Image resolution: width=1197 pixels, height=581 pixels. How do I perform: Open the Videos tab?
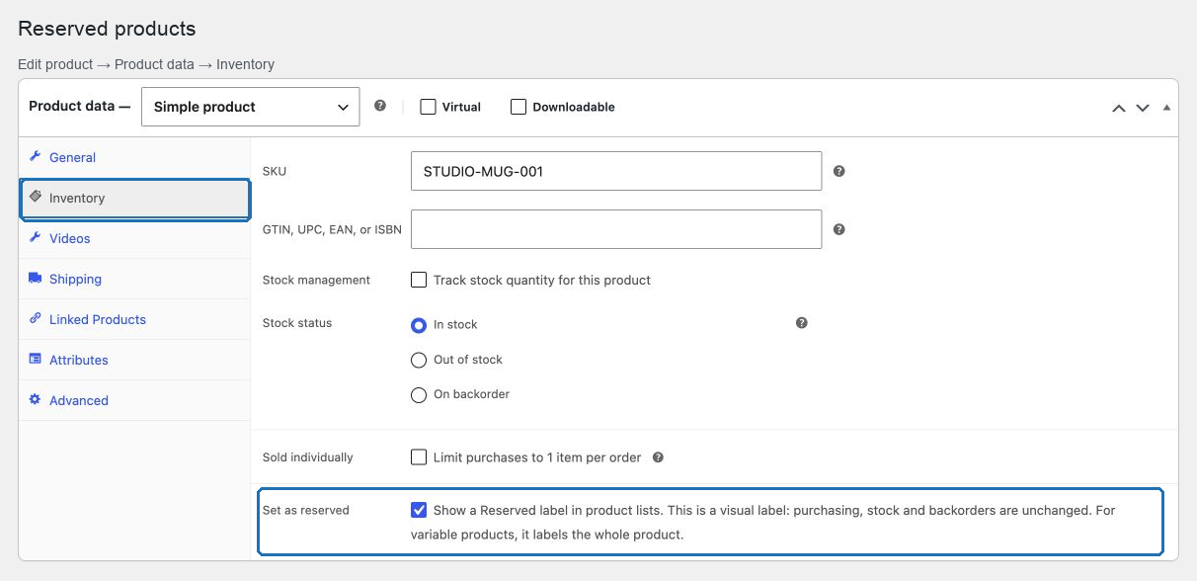coord(134,238)
